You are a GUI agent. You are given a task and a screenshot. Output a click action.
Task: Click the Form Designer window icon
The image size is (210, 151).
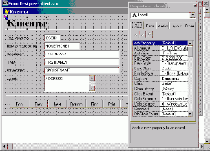point(5,3)
